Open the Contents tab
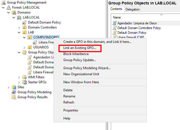Screen dimensions: 180x130 pyautogui.click(x=116, y=9)
